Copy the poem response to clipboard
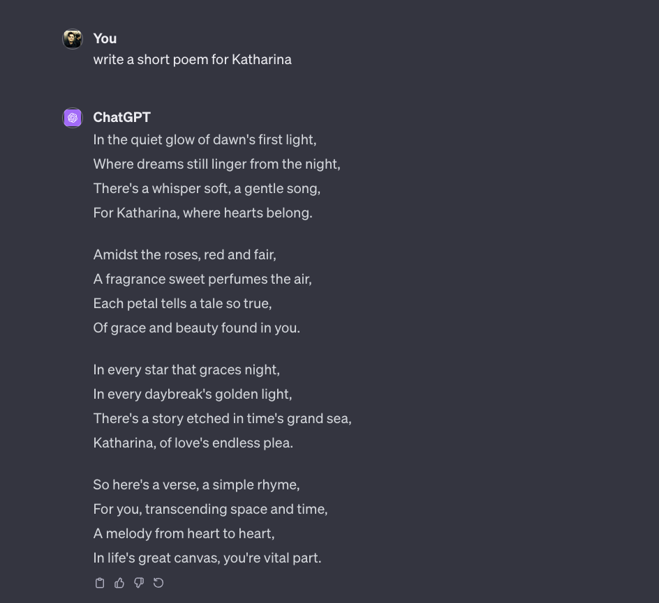659x603 pixels. click(100, 583)
